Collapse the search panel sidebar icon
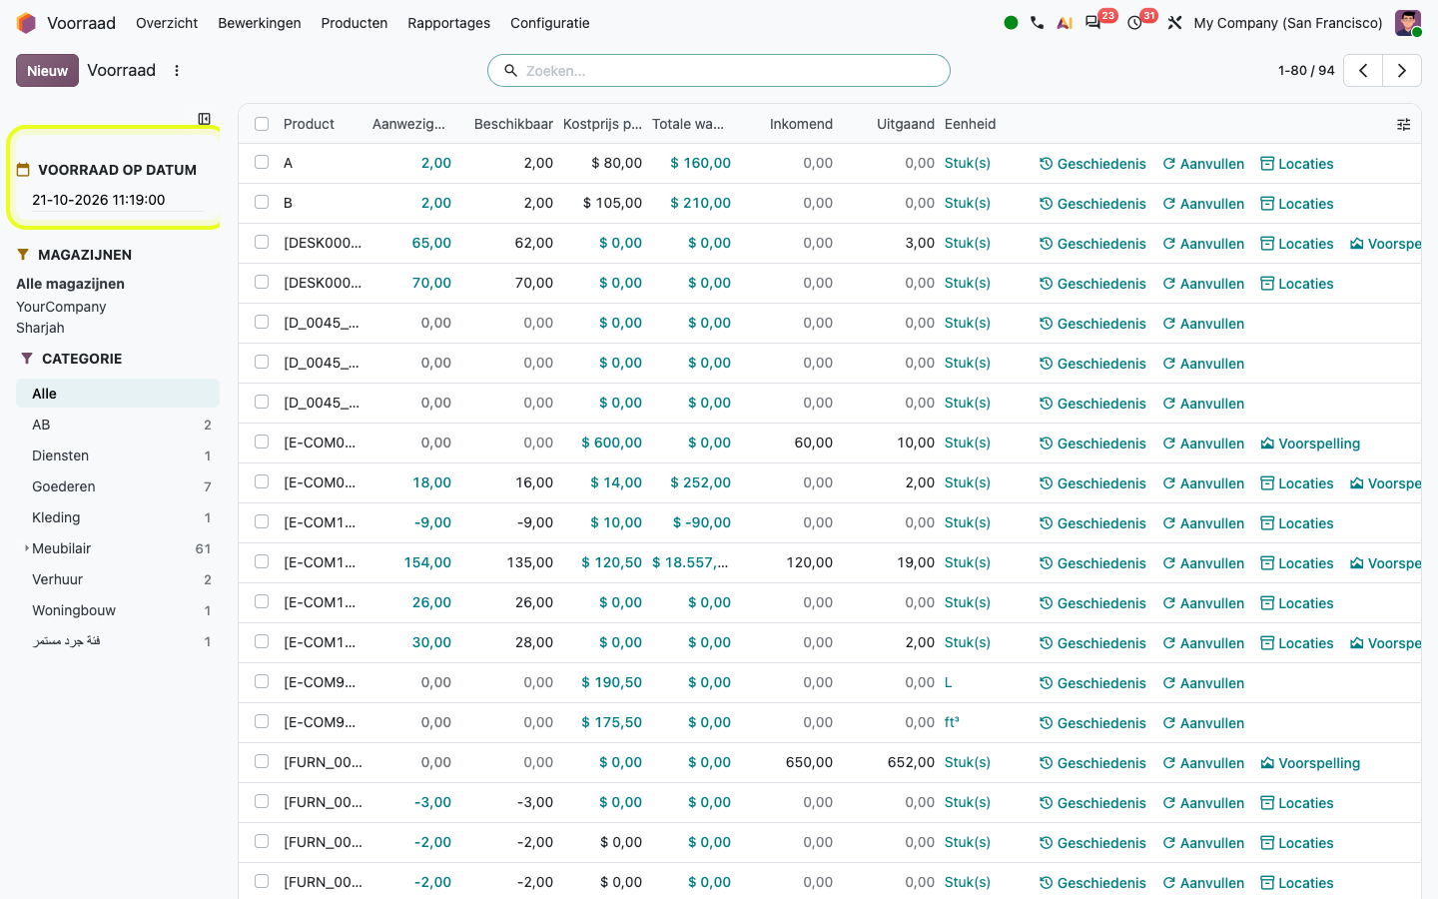Image resolution: width=1438 pixels, height=899 pixels. tap(205, 119)
